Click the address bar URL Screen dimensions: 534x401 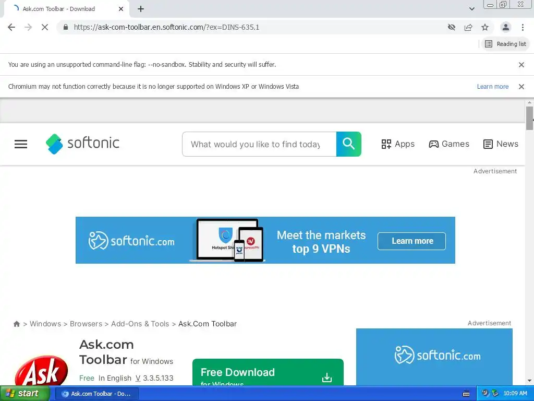(x=166, y=27)
